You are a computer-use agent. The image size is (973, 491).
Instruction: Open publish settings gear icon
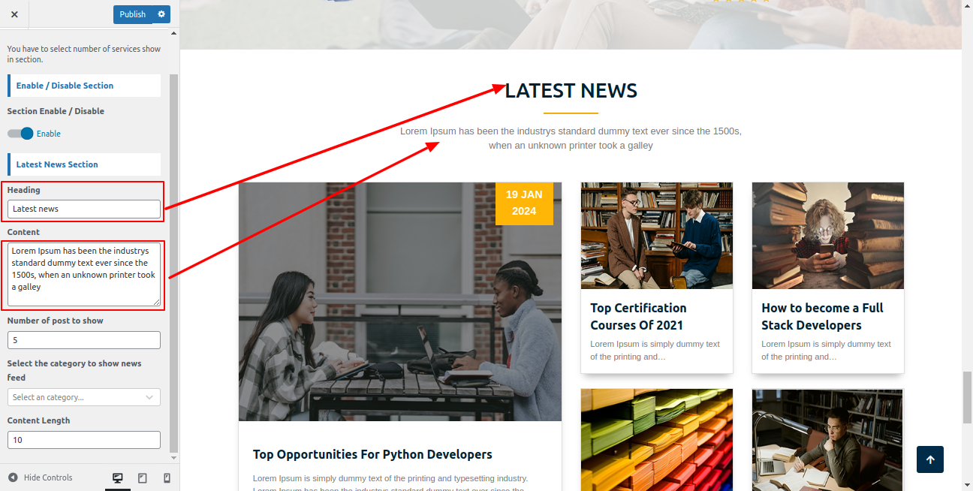[161, 14]
